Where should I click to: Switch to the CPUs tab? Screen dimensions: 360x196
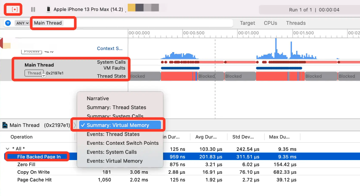(x=270, y=23)
